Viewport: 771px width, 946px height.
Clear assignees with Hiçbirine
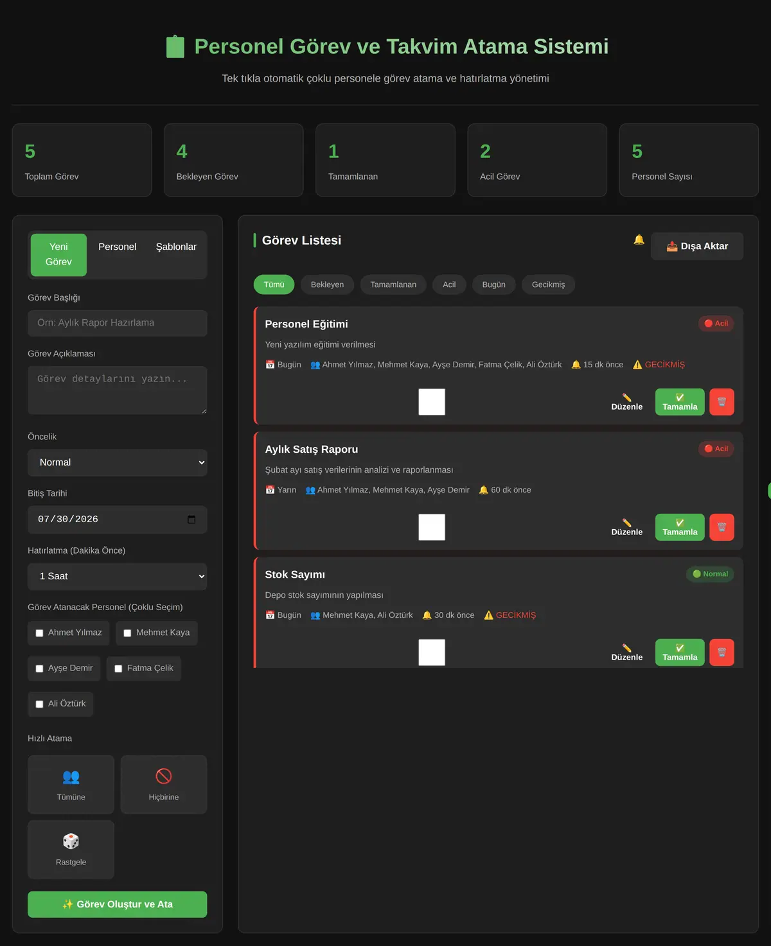point(164,785)
